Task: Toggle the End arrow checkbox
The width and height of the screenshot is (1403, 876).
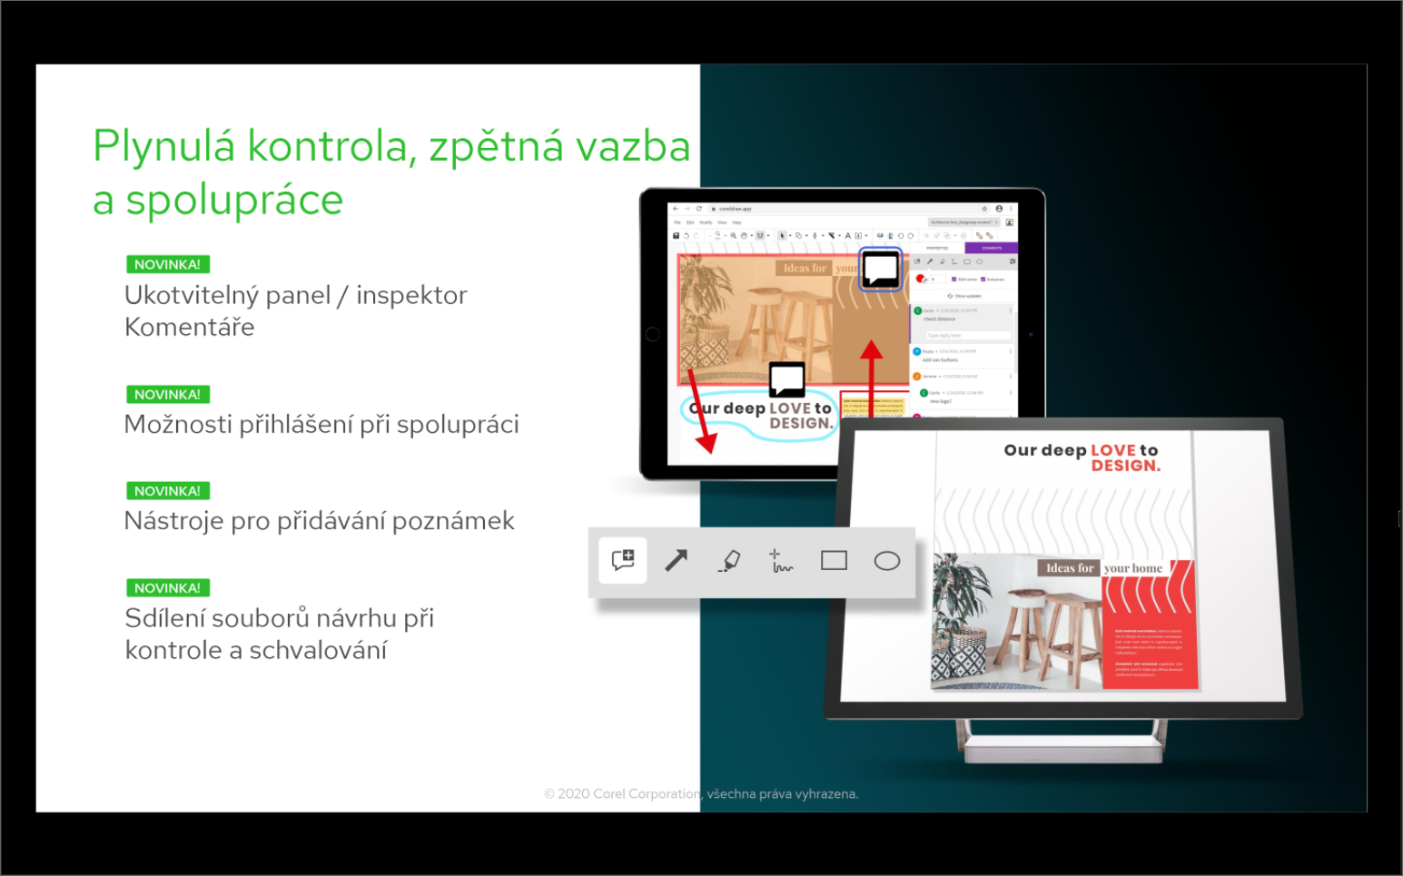Action: point(983,280)
